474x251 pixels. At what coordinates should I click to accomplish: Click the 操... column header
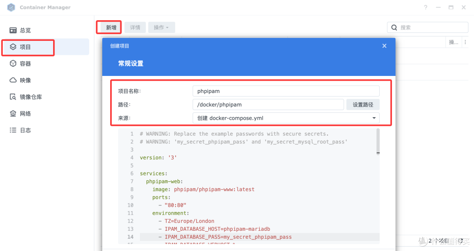coord(453,42)
